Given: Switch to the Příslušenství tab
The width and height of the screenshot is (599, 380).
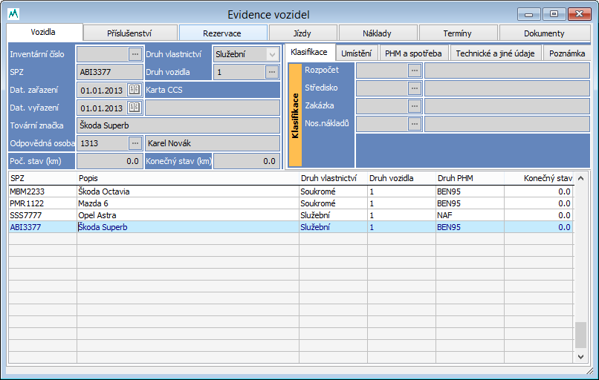Looking at the screenshot, I should 129,33.
